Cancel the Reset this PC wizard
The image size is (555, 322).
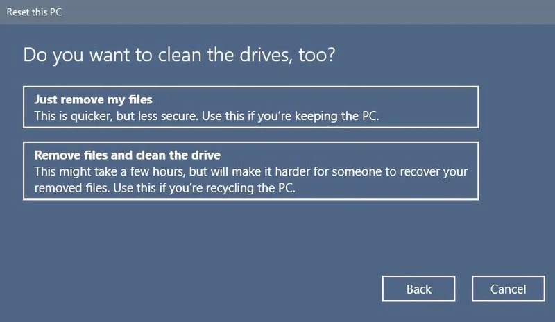(x=509, y=289)
